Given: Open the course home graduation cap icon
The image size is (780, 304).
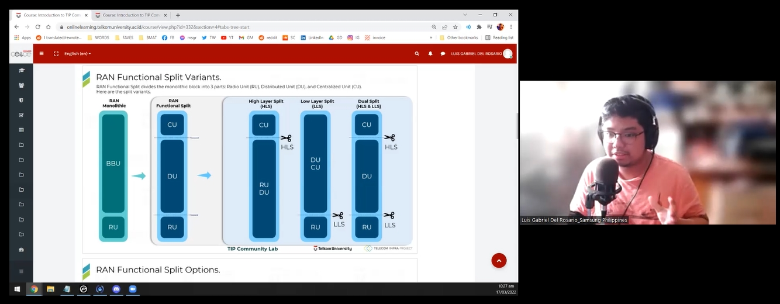Looking at the screenshot, I should (22, 70).
